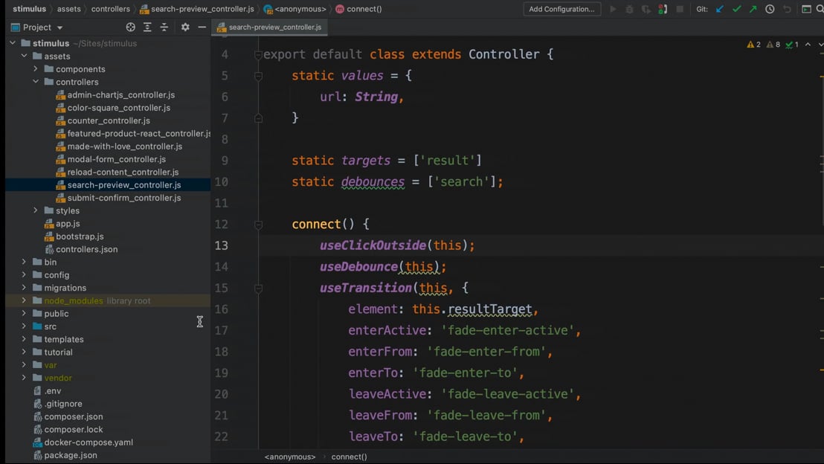Click <anonymous> in the top breadcrumb
The image size is (824, 464).
(295, 9)
